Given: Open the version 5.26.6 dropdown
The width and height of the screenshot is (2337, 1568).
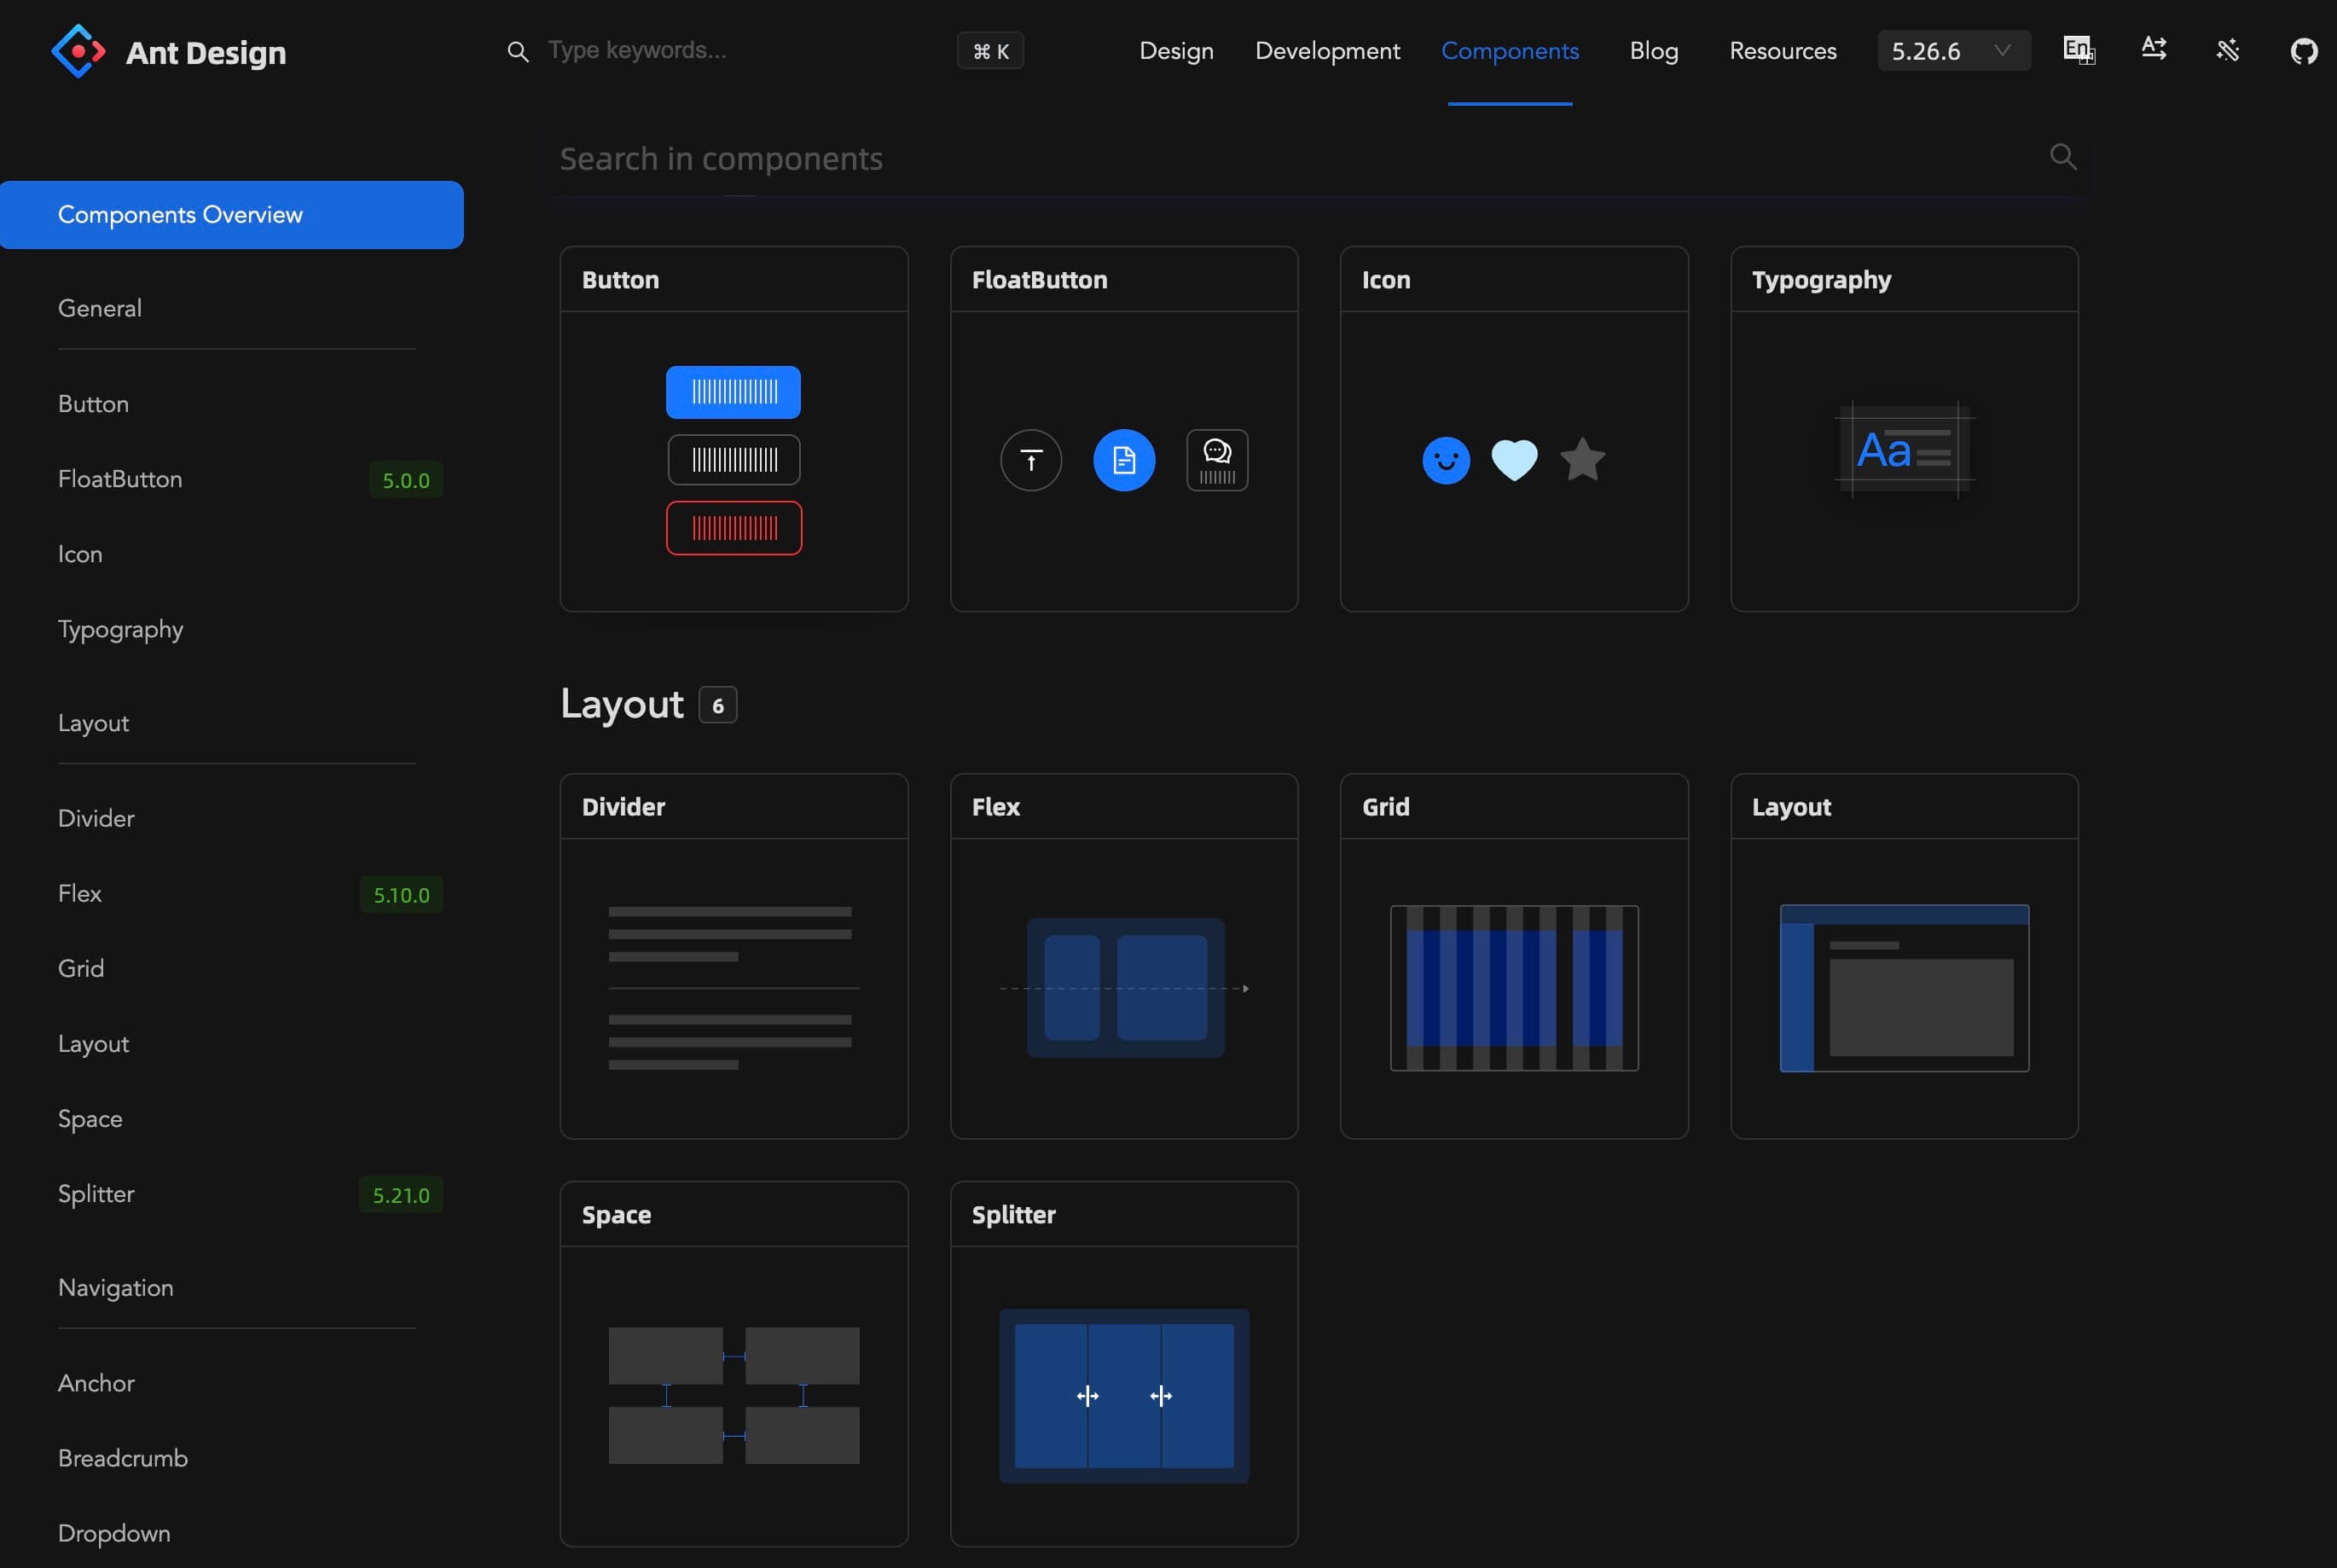Looking at the screenshot, I should point(1953,51).
